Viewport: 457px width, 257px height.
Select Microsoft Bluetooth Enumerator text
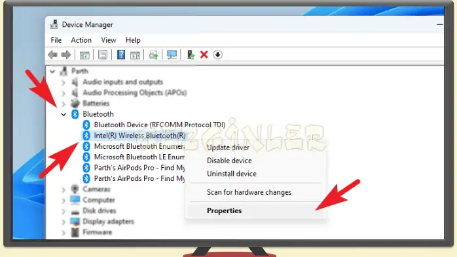(139, 146)
